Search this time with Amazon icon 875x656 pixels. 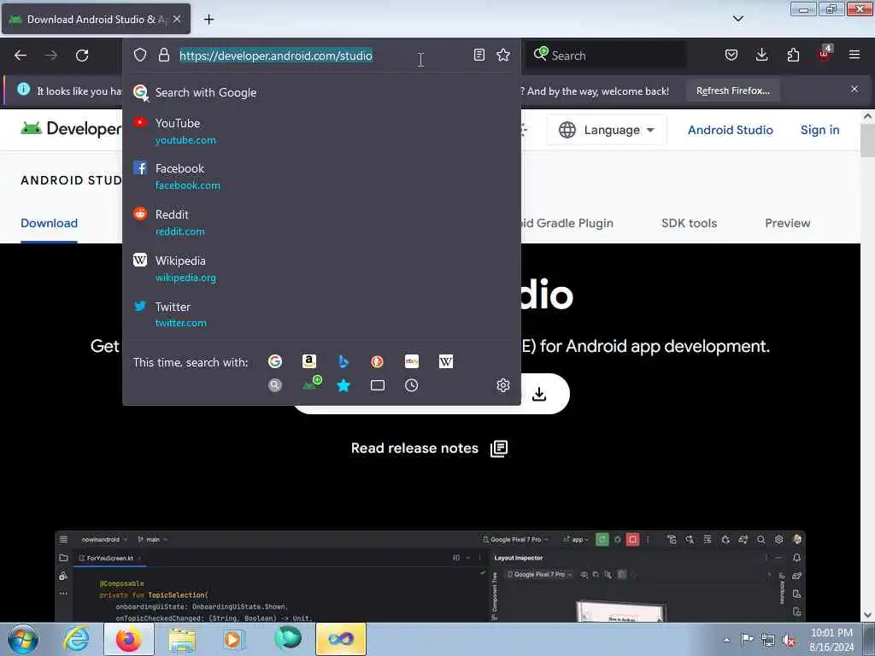coord(309,361)
